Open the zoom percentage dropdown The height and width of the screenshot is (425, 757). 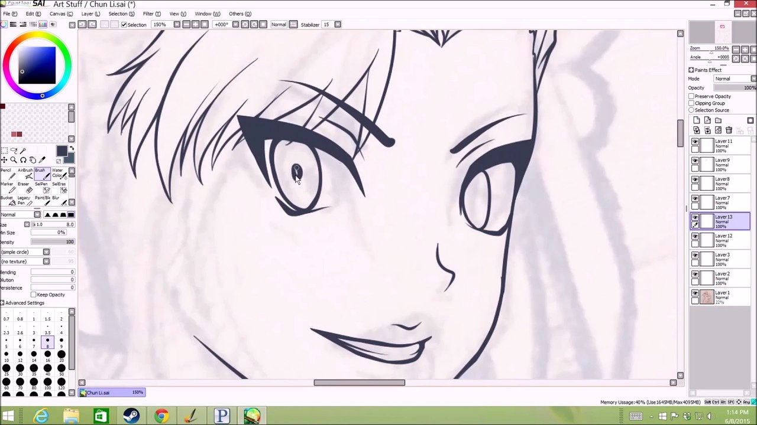(x=177, y=24)
